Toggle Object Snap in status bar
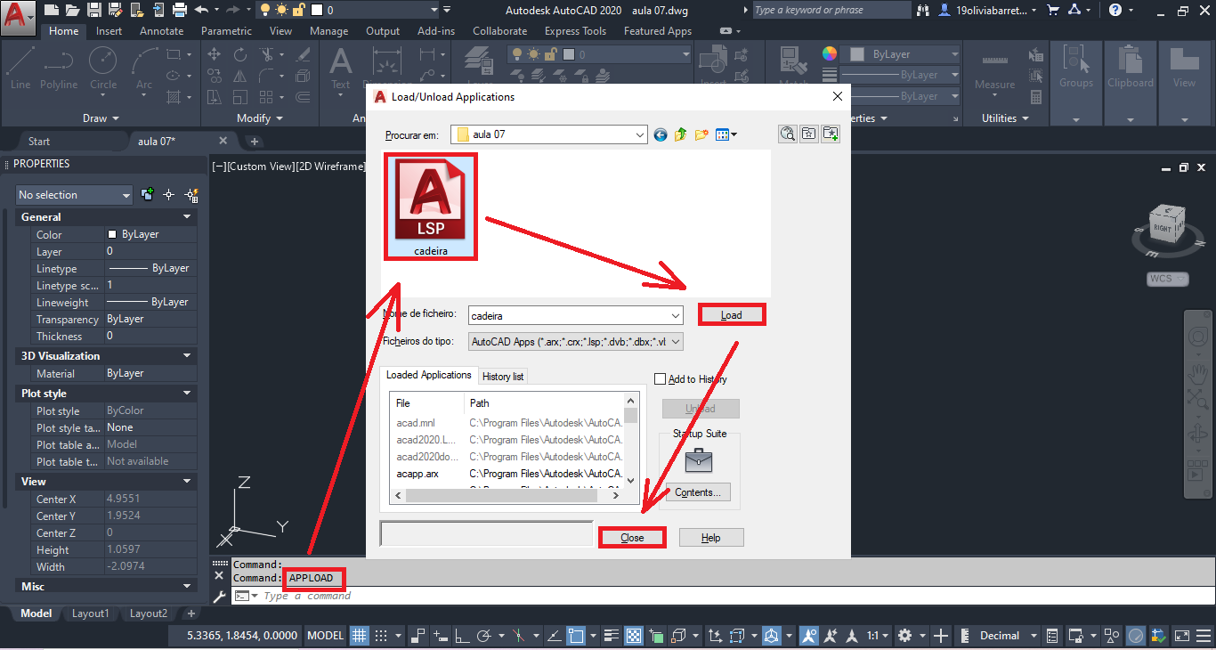 577,636
